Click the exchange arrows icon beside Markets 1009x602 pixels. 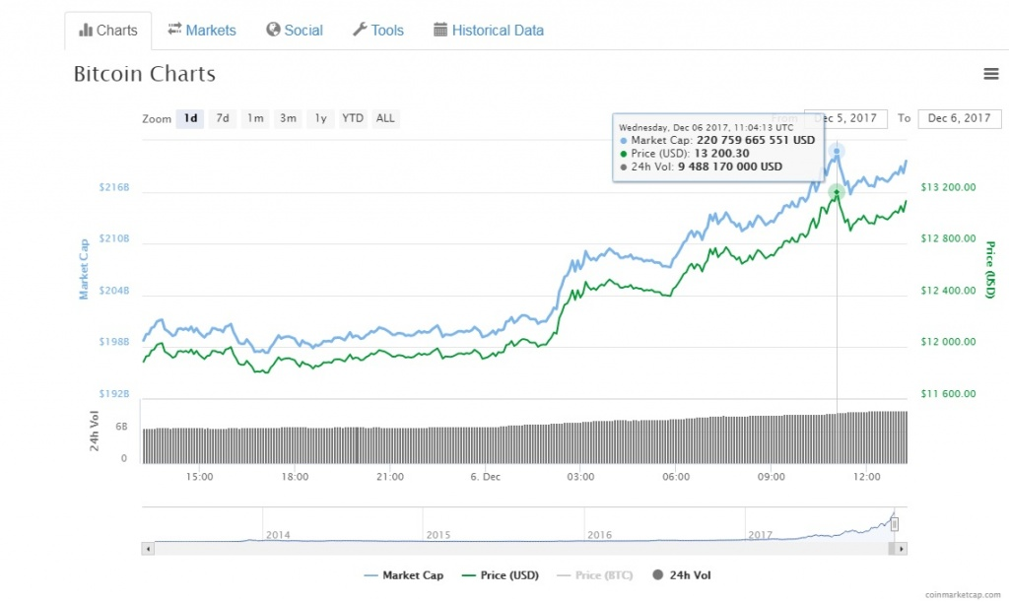coord(174,29)
